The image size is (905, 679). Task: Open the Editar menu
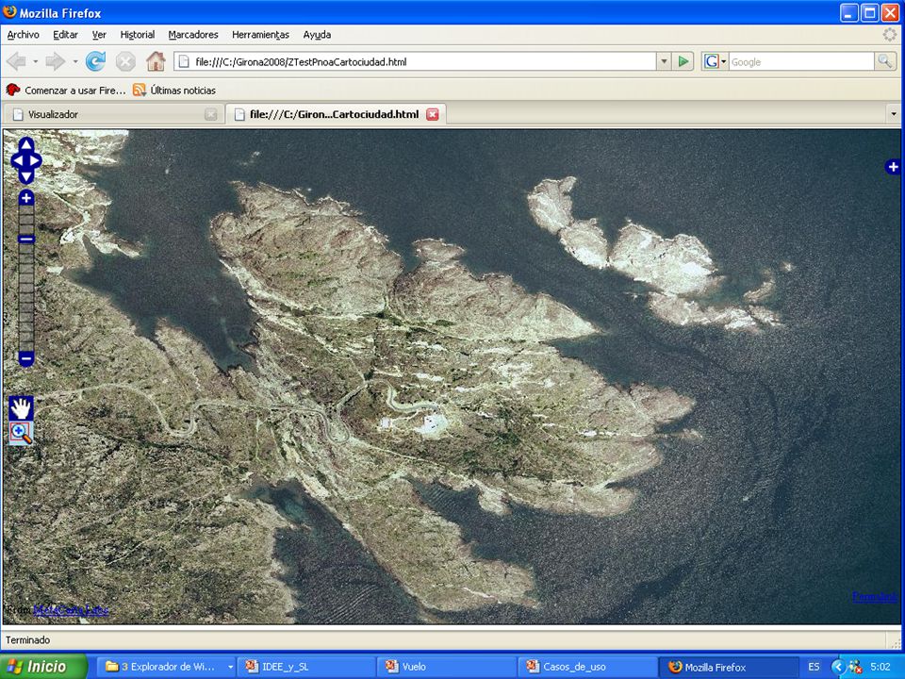(65, 35)
